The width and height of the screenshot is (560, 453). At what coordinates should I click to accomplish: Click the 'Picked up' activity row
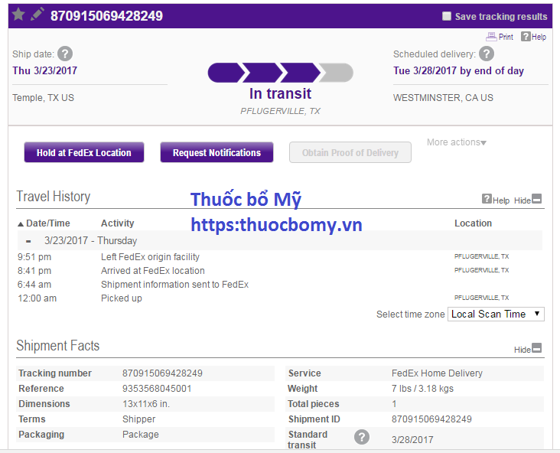point(122,298)
